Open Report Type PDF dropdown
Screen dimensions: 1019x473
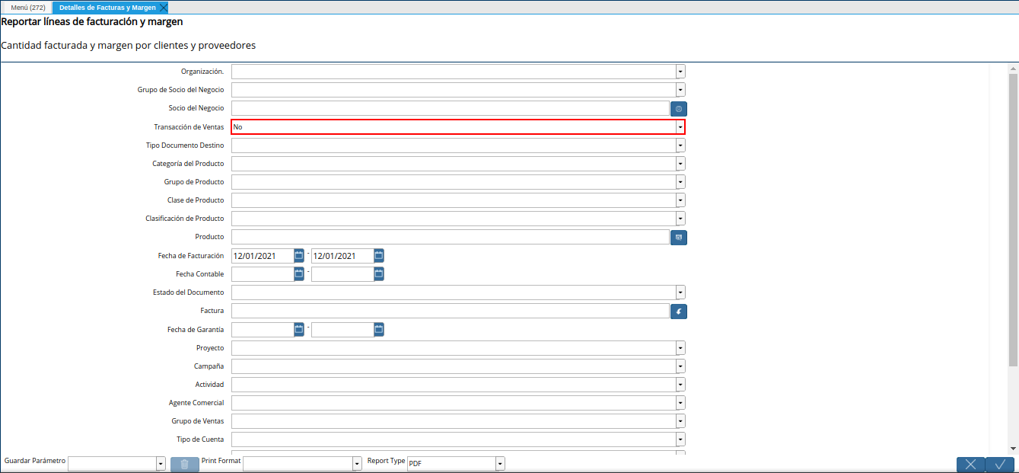click(500, 464)
